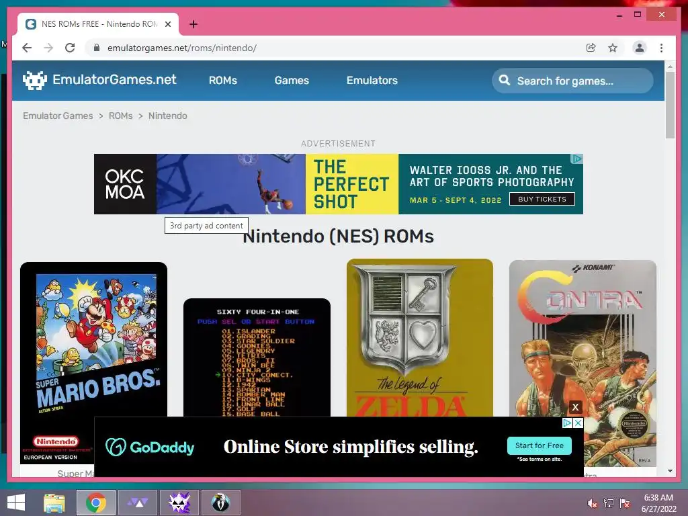Click the muted speaker tray icon
688x516 pixels.
pyautogui.click(x=592, y=503)
